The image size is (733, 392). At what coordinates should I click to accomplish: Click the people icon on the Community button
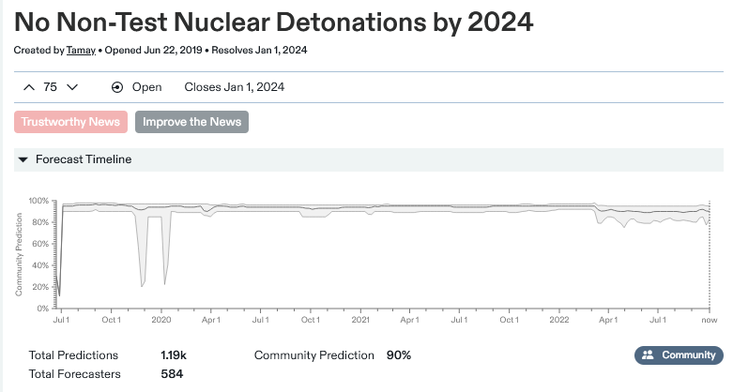point(648,355)
